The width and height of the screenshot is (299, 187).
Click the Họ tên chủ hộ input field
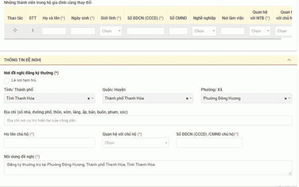(49, 143)
